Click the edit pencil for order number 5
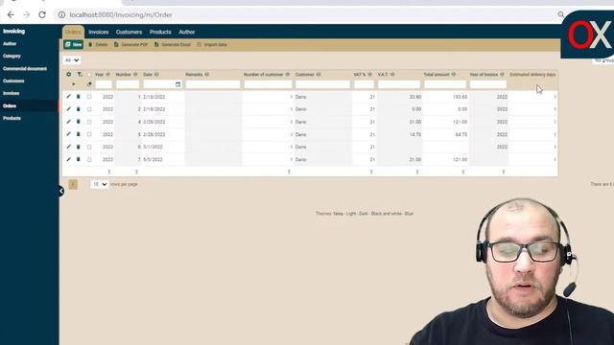 coord(68,134)
